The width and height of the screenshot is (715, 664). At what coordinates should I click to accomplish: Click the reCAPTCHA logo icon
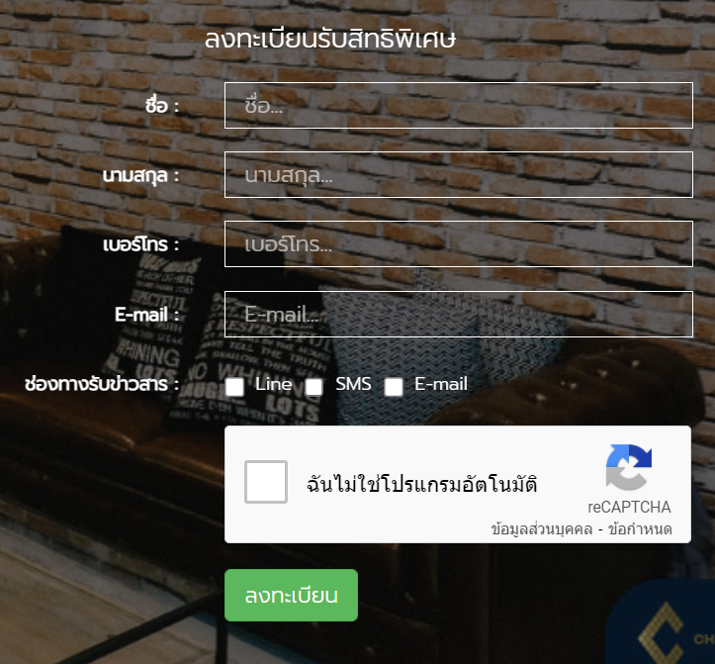(629, 467)
